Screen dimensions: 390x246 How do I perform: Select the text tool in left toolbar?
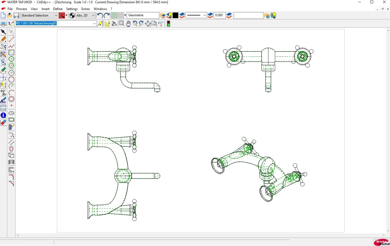click(3, 101)
